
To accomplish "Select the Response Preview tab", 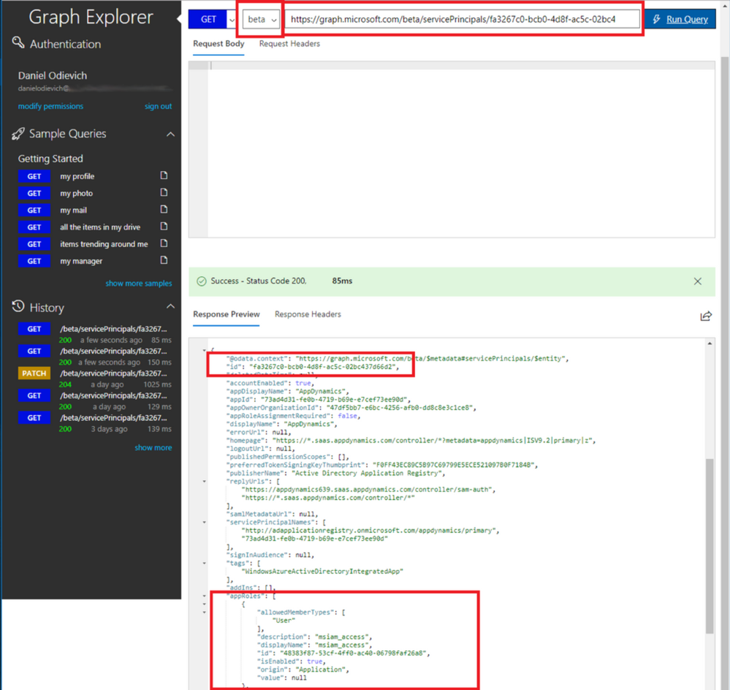I will 227,314.
